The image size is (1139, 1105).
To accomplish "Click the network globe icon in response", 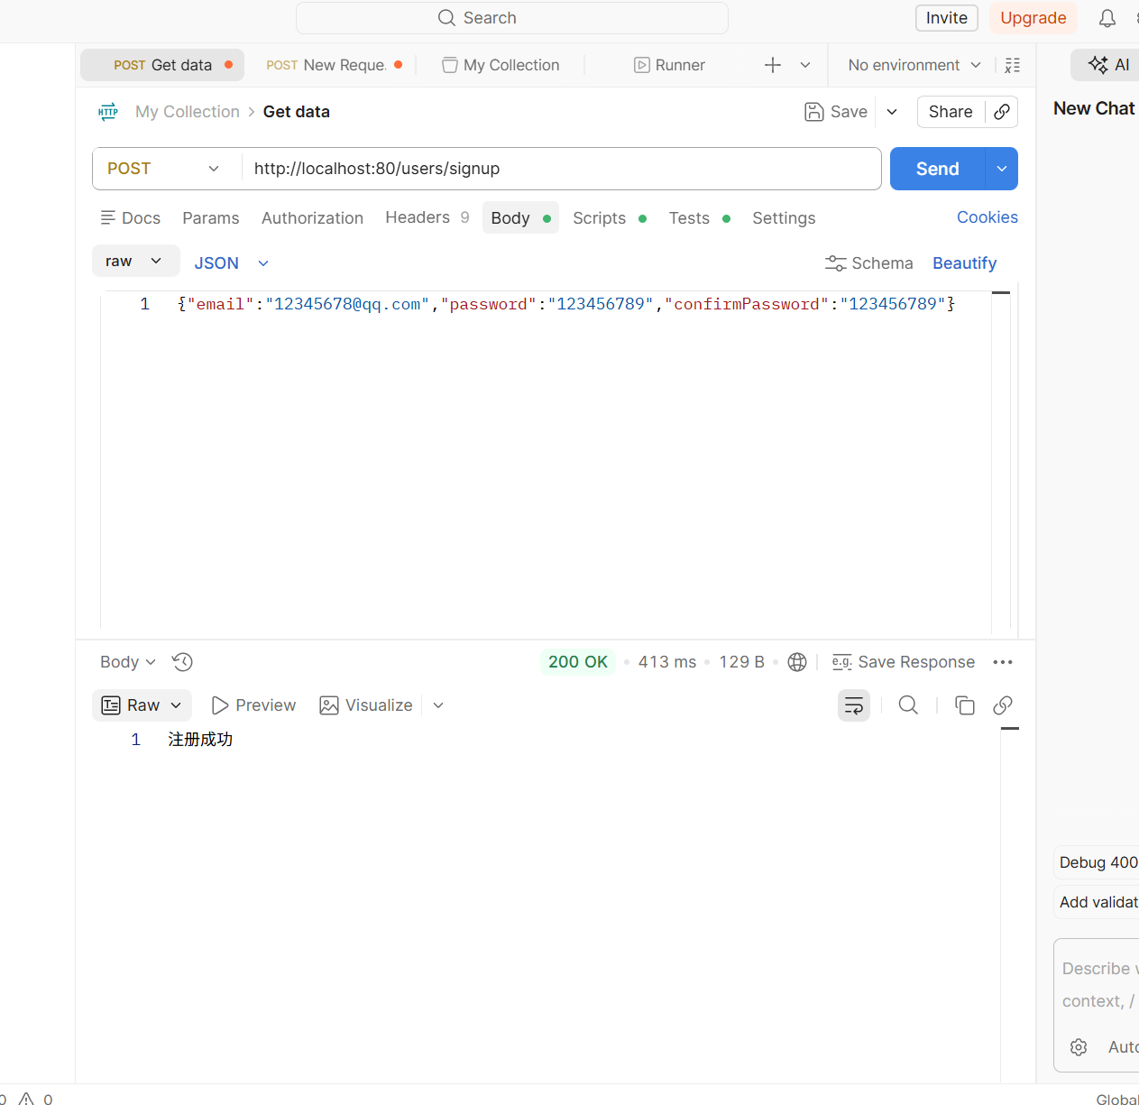I will 797,662.
